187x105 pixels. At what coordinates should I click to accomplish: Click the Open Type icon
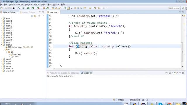pyautogui.click(x=53, y=8)
